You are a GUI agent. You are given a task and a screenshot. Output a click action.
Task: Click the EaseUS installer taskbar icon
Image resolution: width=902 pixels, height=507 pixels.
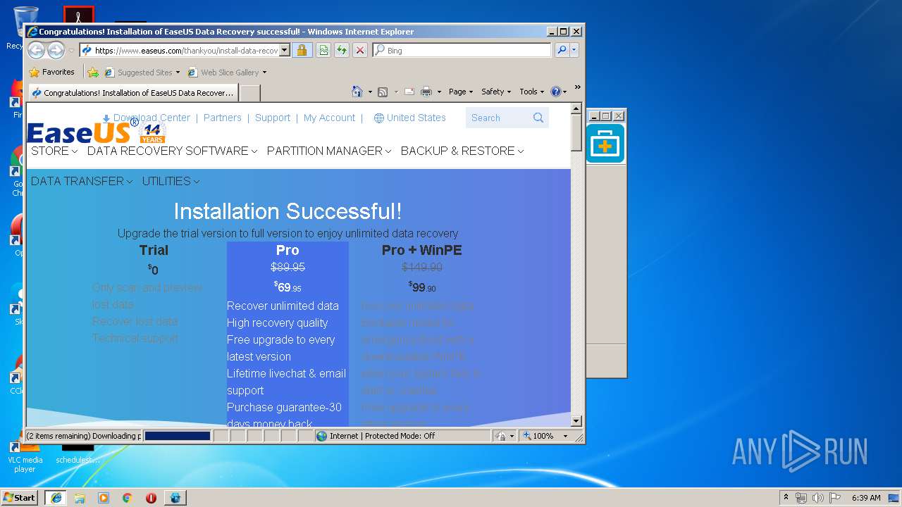coord(175,498)
